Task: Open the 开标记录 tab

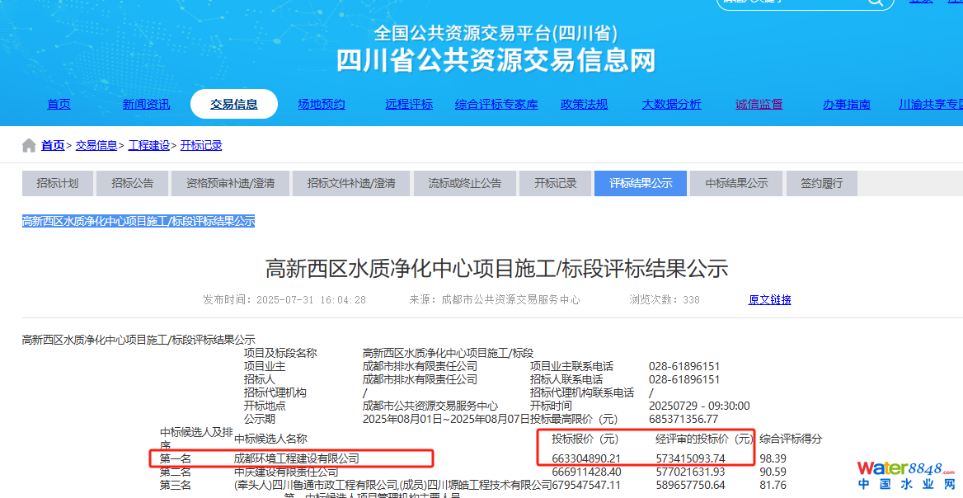Action: click(x=555, y=183)
